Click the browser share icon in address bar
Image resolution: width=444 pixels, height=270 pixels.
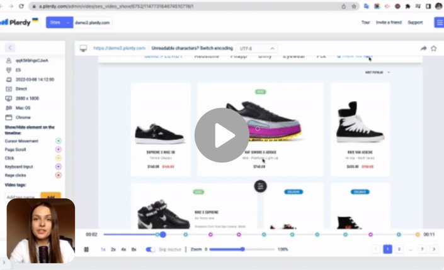pyautogui.click(x=343, y=6)
